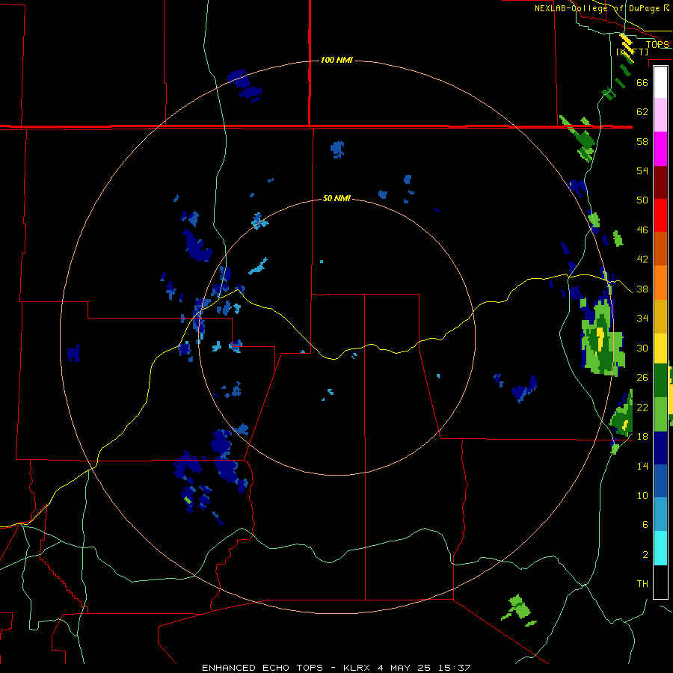Click the "54" legend value
The image size is (673, 673).
642,170
